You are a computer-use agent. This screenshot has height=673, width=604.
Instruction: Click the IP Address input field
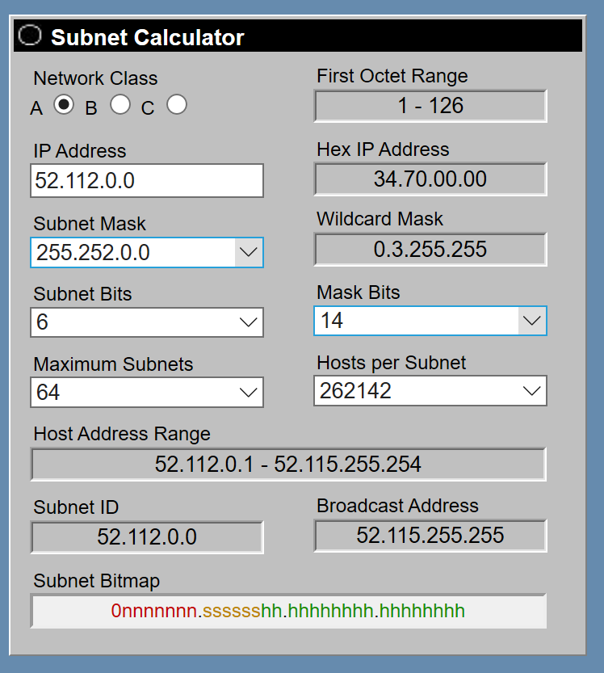point(147,180)
